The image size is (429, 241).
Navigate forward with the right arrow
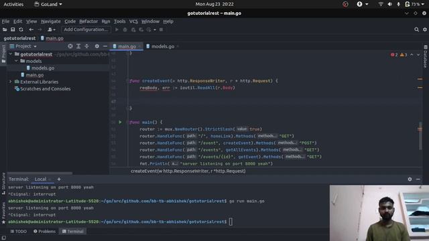[x=40, y=29]
